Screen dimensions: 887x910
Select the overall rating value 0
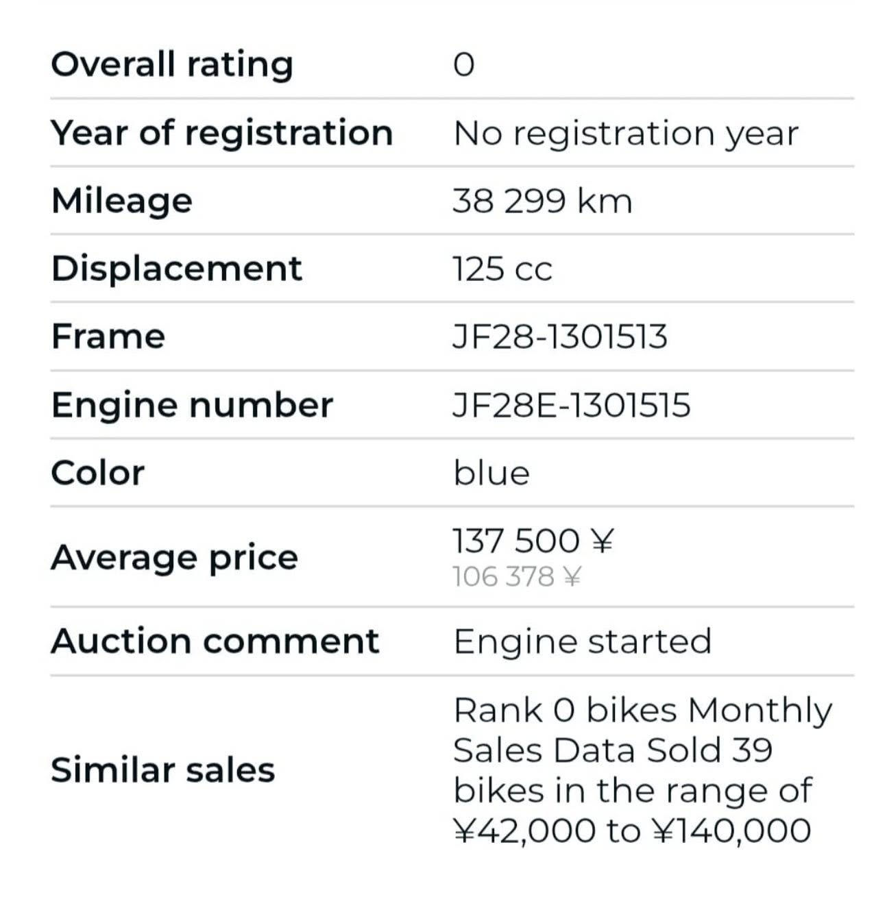(463, 65)
